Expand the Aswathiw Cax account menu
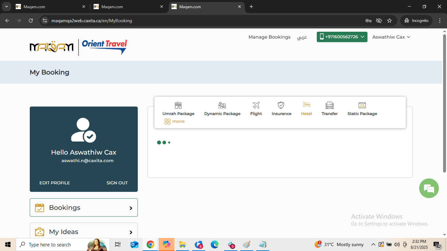 pos(391,37)
